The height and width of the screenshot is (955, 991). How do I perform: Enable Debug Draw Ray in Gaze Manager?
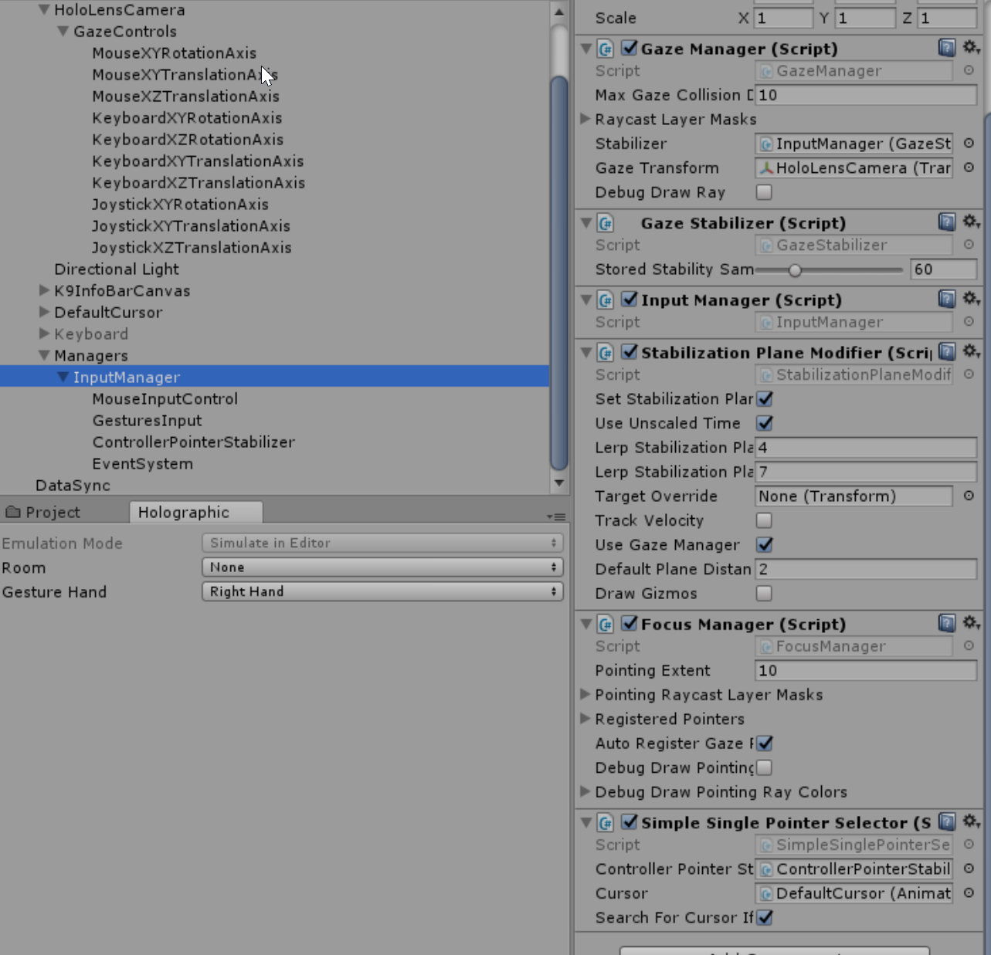point(763,192)
